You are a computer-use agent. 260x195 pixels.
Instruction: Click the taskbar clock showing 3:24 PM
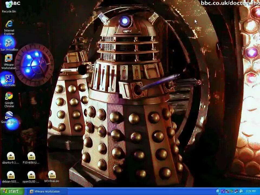(x=251, y=191)
